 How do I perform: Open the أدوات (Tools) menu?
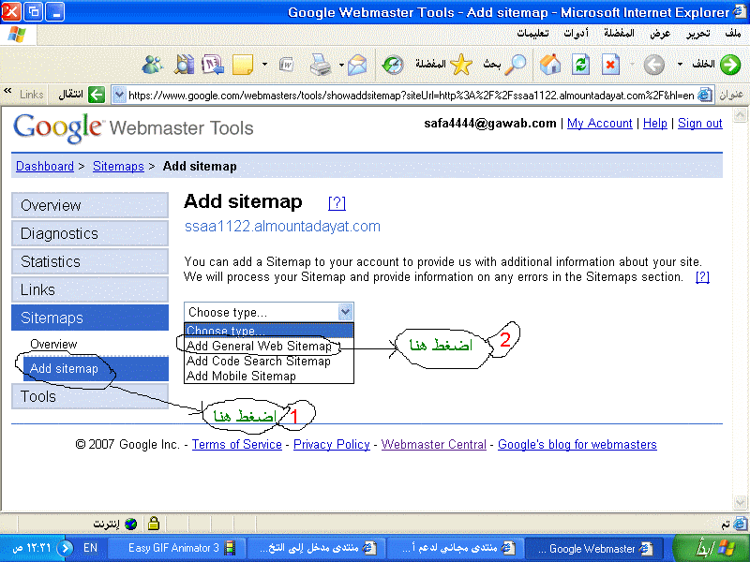(576, 34)
